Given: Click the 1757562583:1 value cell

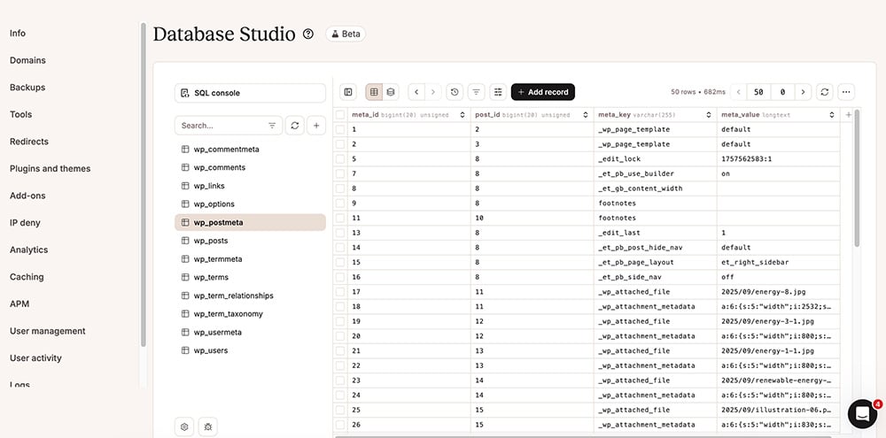Looking at the screenshot, I should [x=778, y=159].
